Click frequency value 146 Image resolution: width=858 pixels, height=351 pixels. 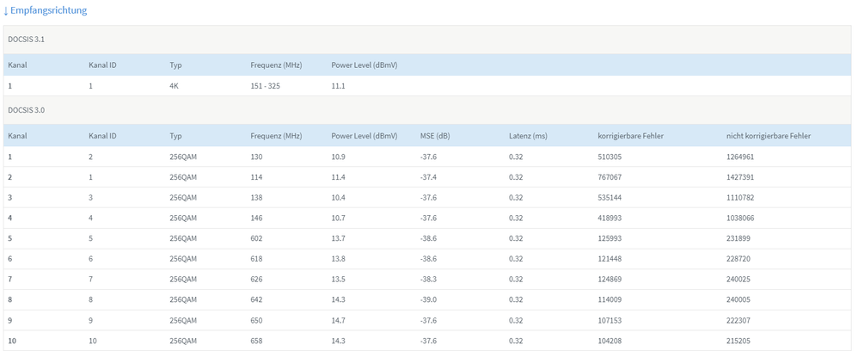(x=256, y=218)
